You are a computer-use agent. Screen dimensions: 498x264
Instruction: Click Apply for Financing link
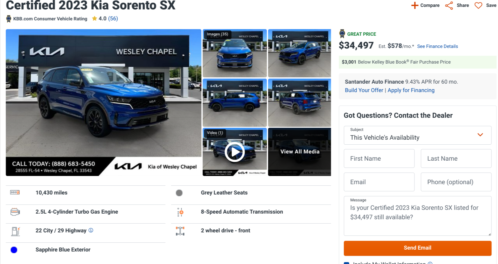coord(411,90)
